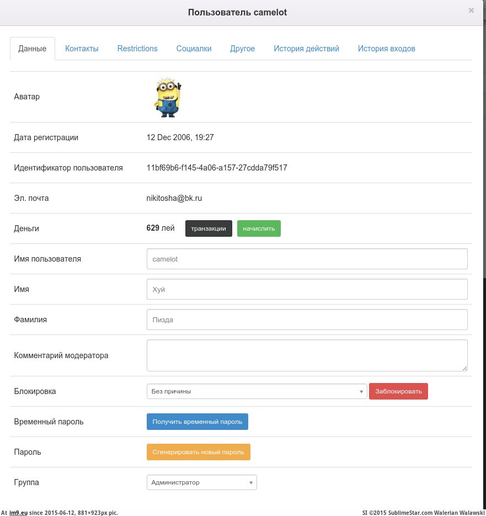Click the Имя пользователя input field
This screenshot has height=516, width=486.
(x=307, y=259)
